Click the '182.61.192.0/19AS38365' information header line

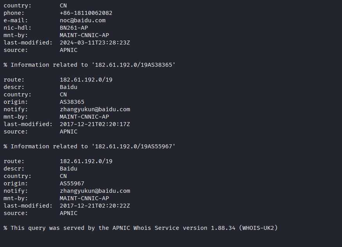[89, 65]
